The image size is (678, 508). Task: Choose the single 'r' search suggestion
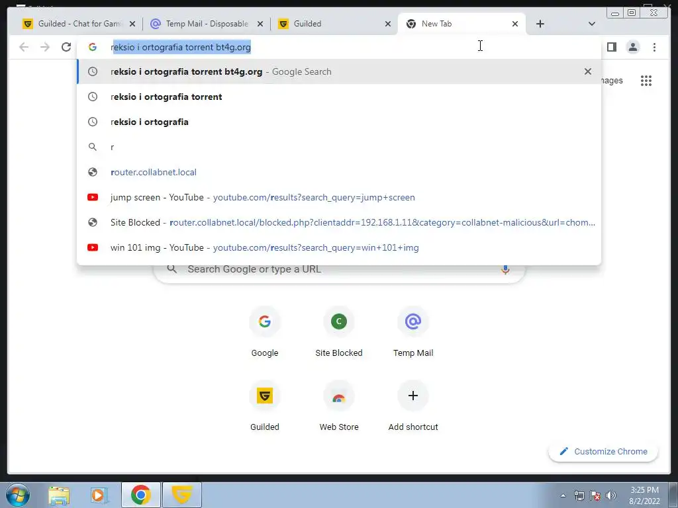pyautogui.click(x=339, y=147)
